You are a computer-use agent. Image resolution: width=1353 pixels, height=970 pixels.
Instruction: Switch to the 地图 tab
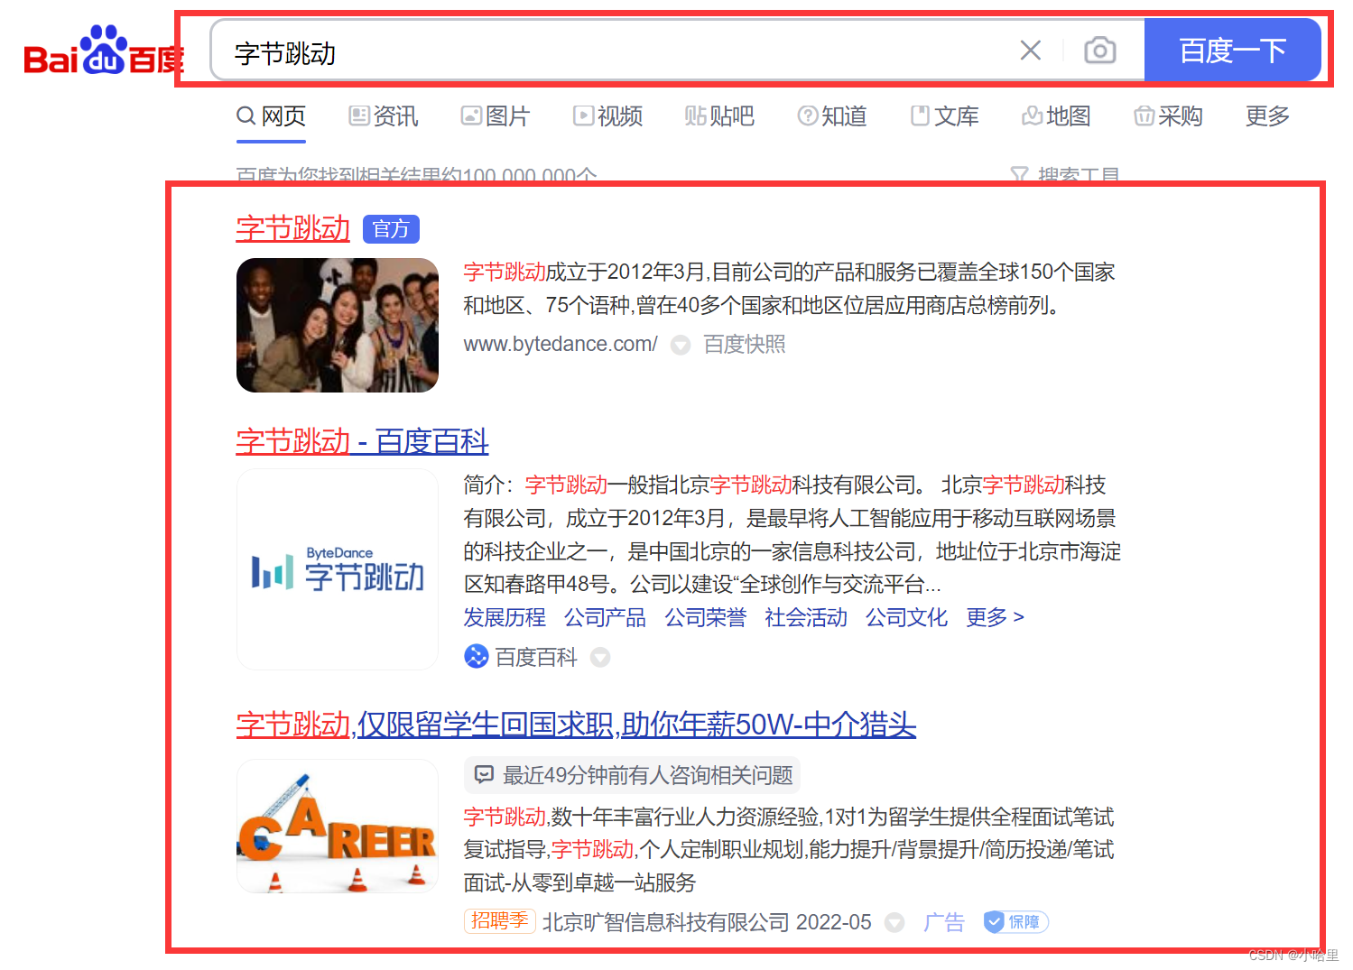pos(1057,116)
